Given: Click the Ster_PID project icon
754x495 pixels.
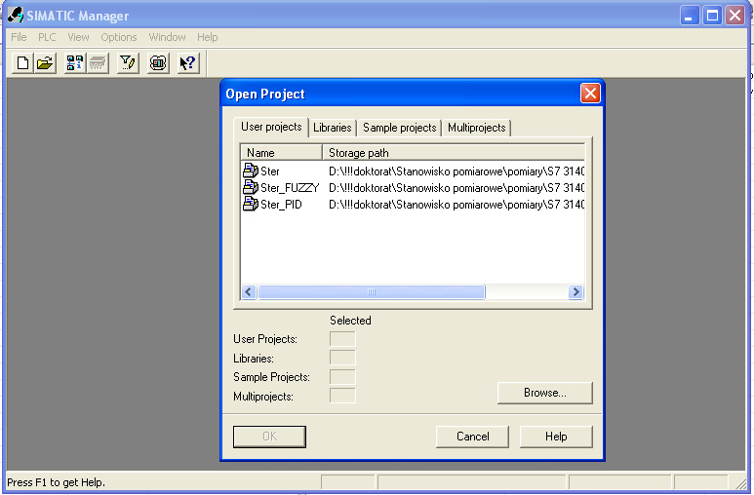Looking at the screenshot, I should click(250, 204).
